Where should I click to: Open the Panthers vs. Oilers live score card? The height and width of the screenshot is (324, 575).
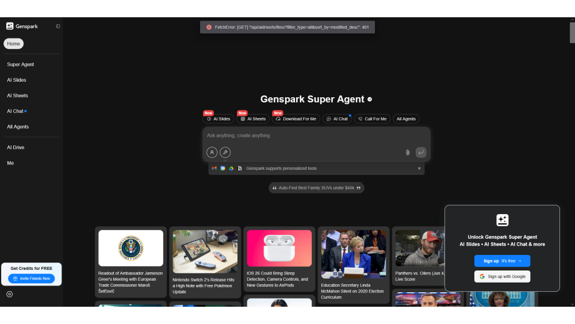[419, 256]
